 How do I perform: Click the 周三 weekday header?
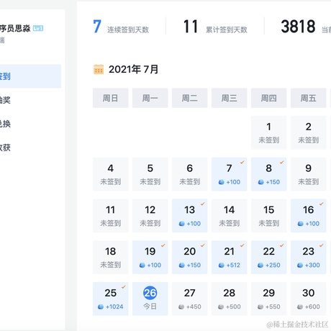[230, 98]
